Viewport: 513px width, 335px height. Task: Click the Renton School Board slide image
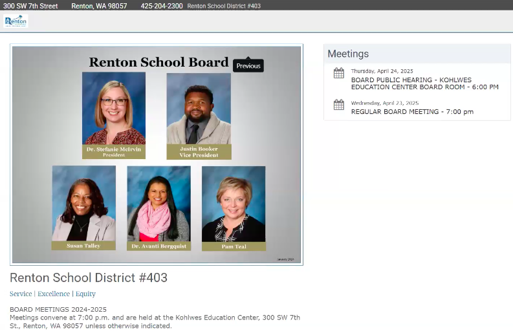pos(157,155)
